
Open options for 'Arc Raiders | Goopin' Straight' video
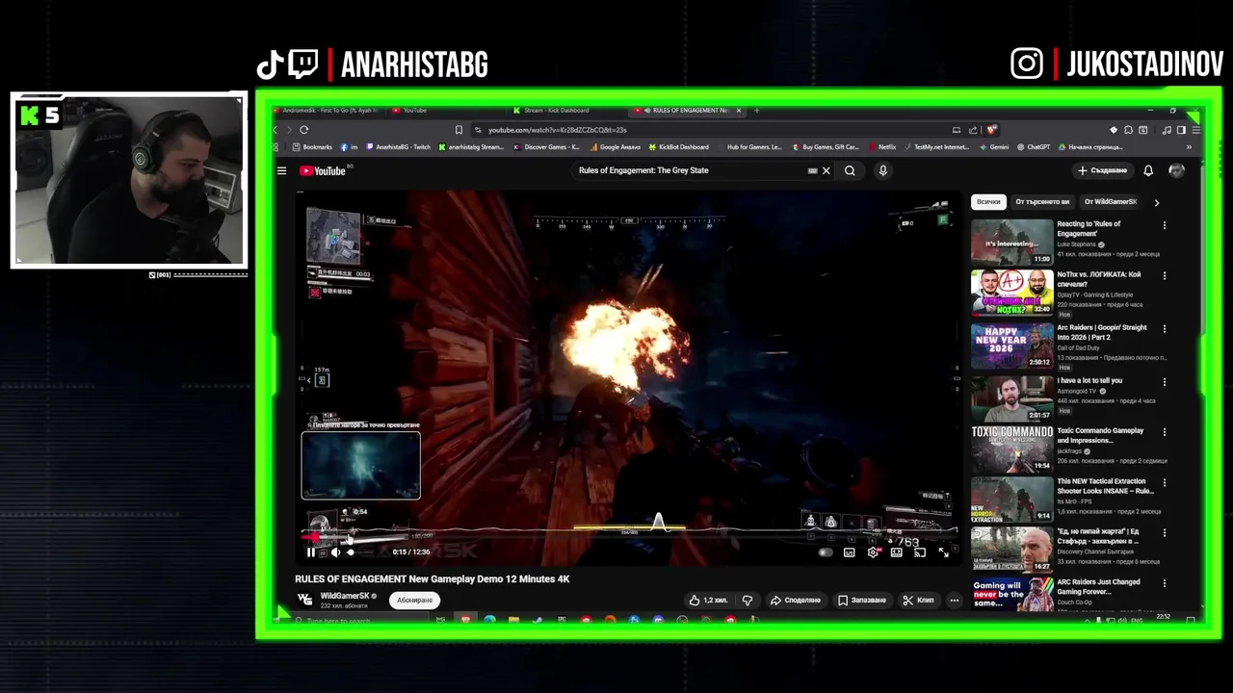point(1164,328)
